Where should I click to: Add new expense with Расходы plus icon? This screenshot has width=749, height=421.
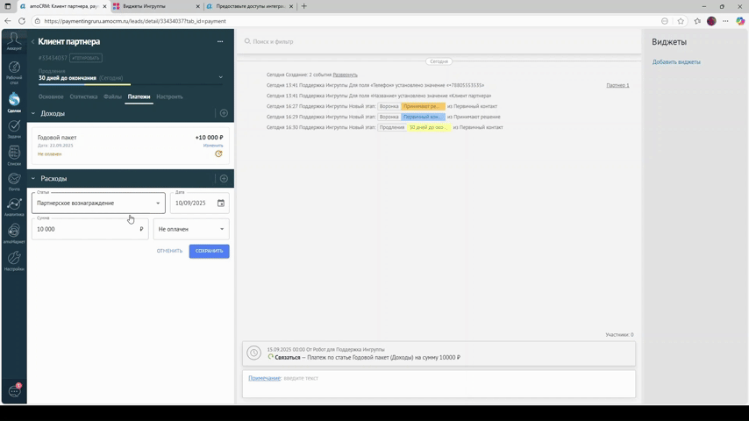pyautogui.click(x=224, y=179)
